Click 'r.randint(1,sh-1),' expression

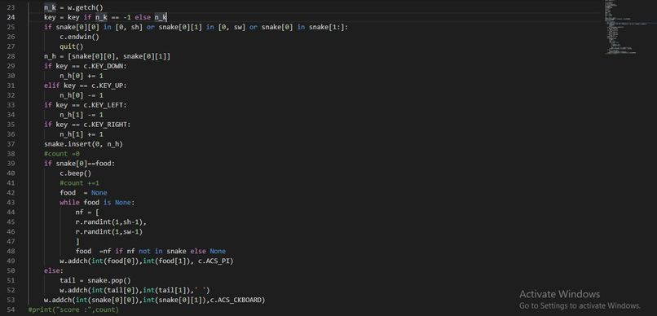click(x=111, y=222)
